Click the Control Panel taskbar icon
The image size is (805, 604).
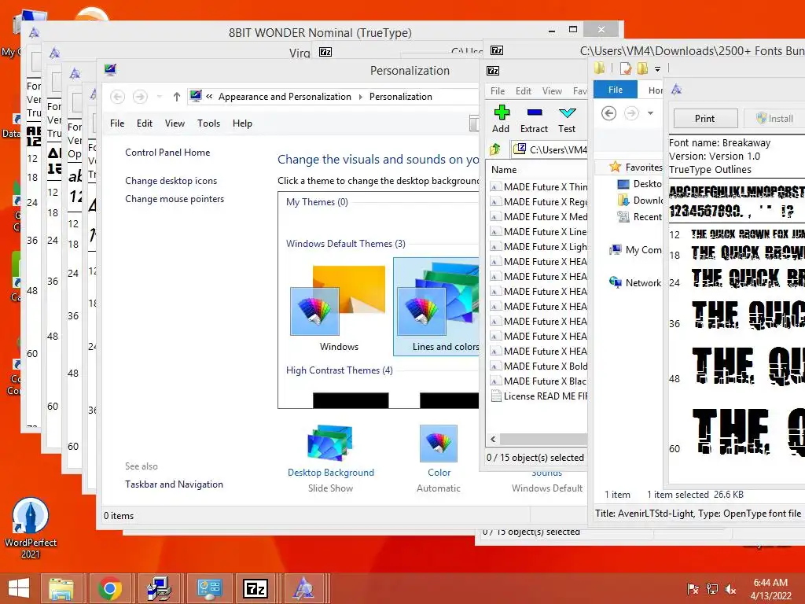[208, 588]
